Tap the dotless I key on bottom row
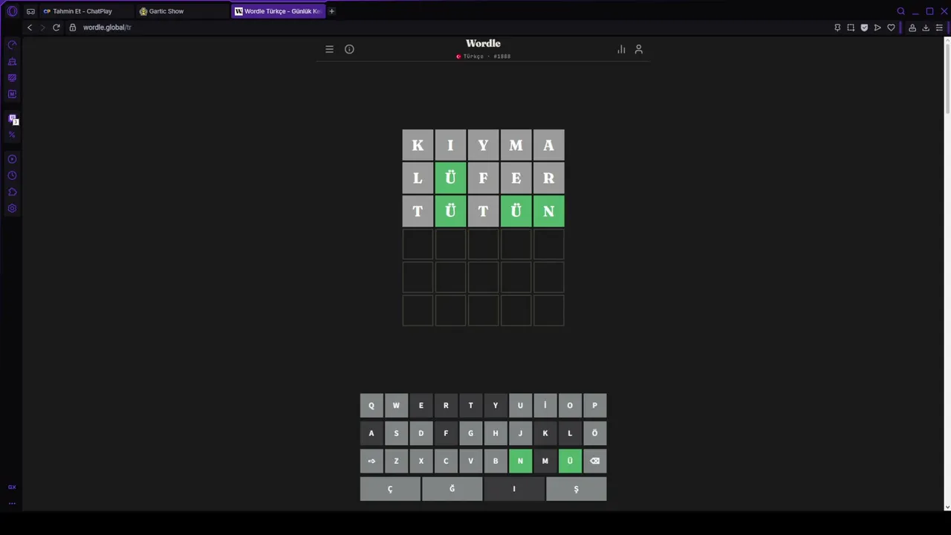Viewport: 951px width, 535px height. pyautogui.click(x=514, y=489)
